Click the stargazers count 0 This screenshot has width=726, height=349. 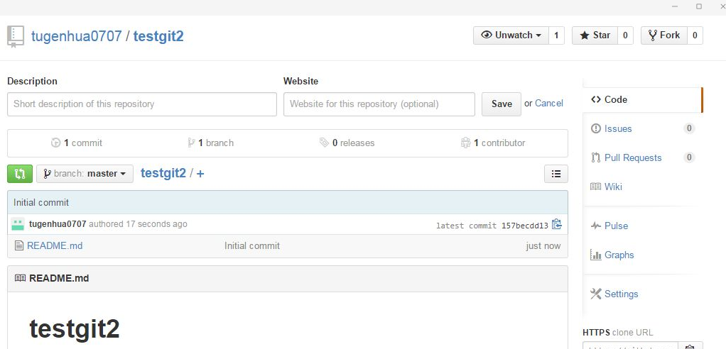pyautogui.click(x=625, y=35)
